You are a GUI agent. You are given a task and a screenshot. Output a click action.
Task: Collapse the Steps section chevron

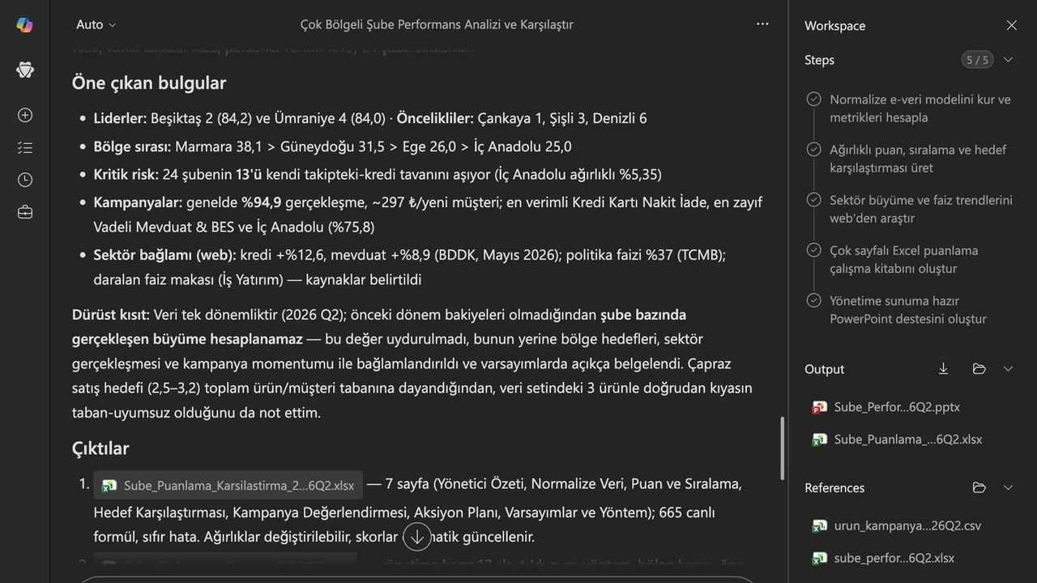1008,59
